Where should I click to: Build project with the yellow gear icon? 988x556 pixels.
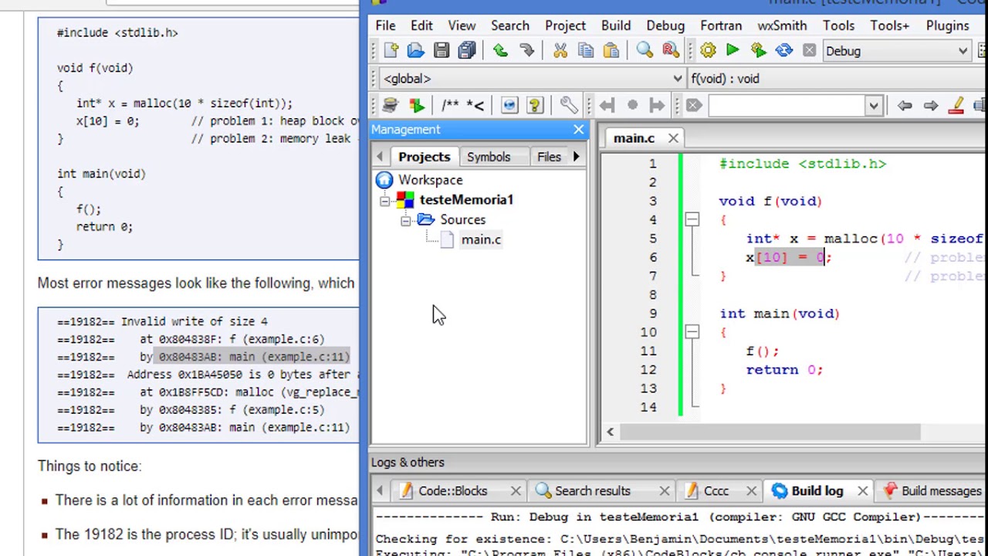pyautogui.click(x=708, y=51)
